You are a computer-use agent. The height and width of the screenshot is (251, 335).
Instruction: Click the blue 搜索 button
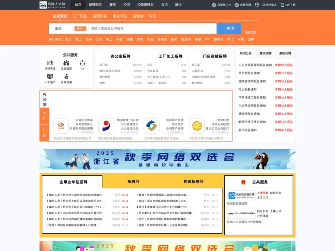click(229, 28)
